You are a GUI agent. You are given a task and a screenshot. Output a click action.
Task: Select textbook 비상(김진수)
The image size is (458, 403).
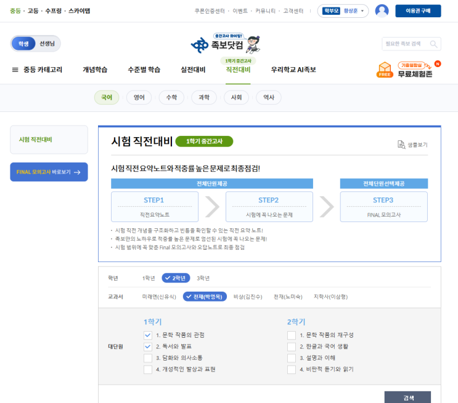[248, 297]
